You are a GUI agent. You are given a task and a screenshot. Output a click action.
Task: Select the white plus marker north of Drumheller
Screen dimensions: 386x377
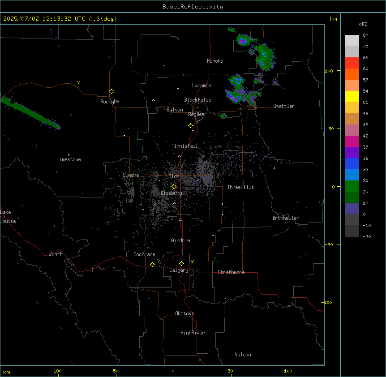(x=274, y=168)
